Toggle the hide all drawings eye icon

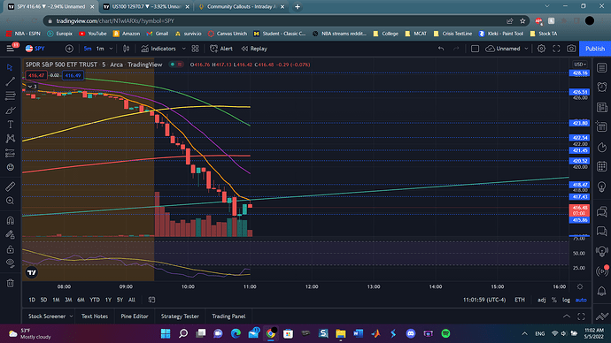coord(11,263)
